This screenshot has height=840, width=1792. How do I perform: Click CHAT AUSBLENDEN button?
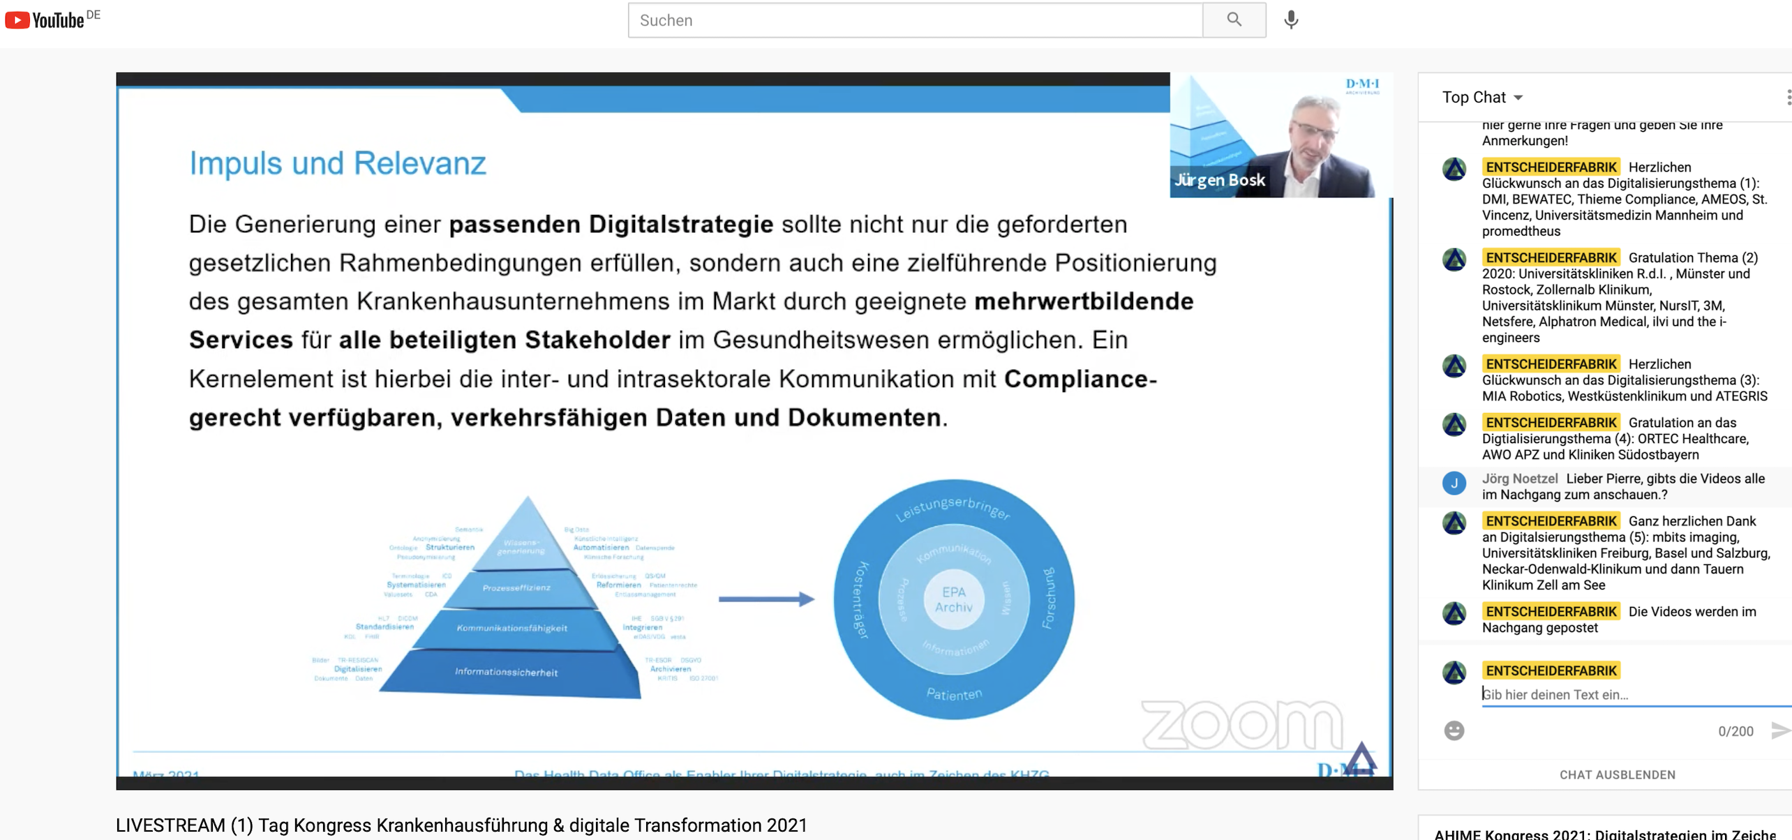coord(1617,774)
